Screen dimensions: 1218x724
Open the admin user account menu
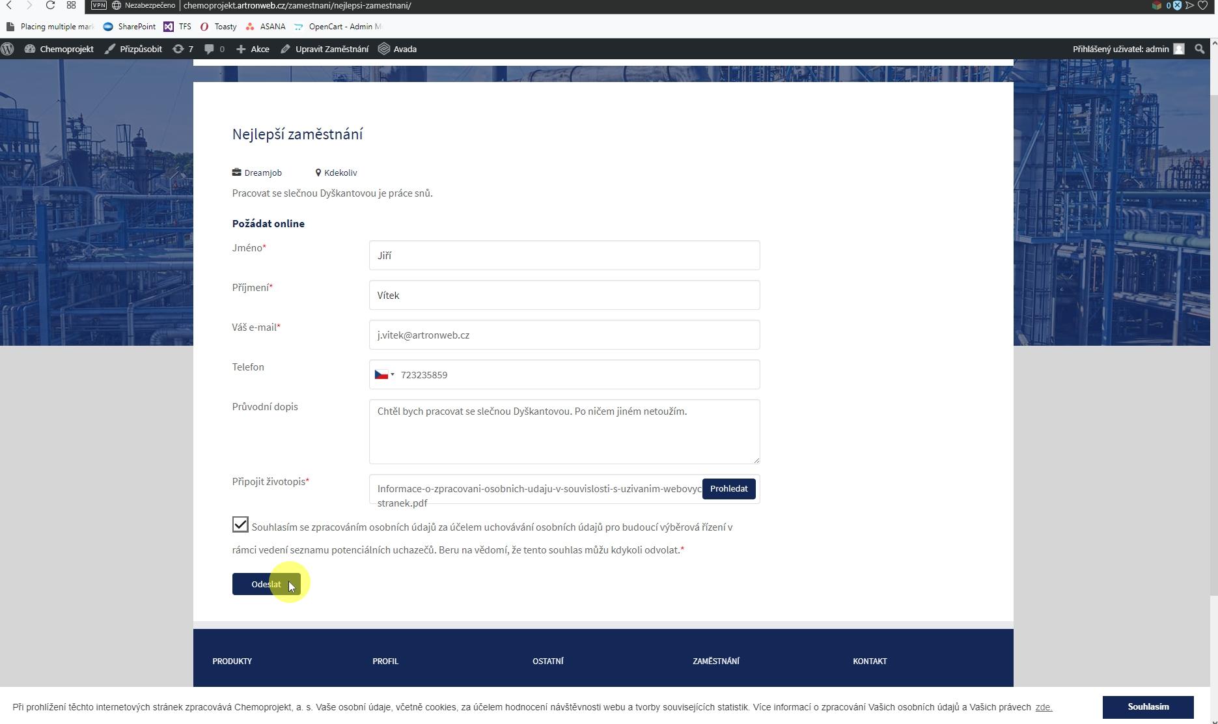(1128, 49)
